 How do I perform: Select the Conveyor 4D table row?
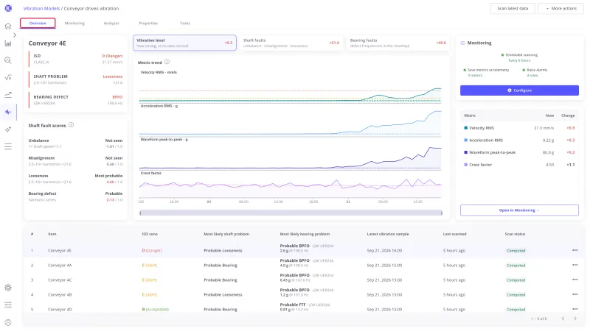click(303, 309)
